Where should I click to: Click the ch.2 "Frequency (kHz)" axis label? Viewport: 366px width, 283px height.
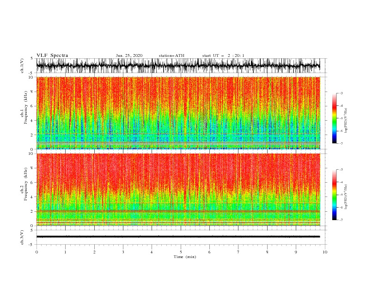tap(26, 184)
